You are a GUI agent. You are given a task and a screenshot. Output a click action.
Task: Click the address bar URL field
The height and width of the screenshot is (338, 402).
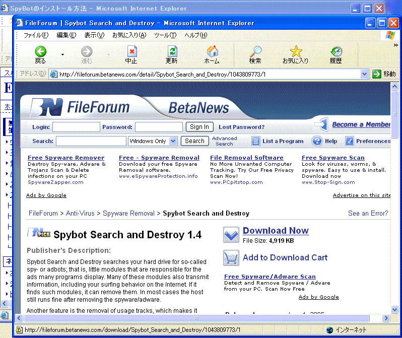208,75
